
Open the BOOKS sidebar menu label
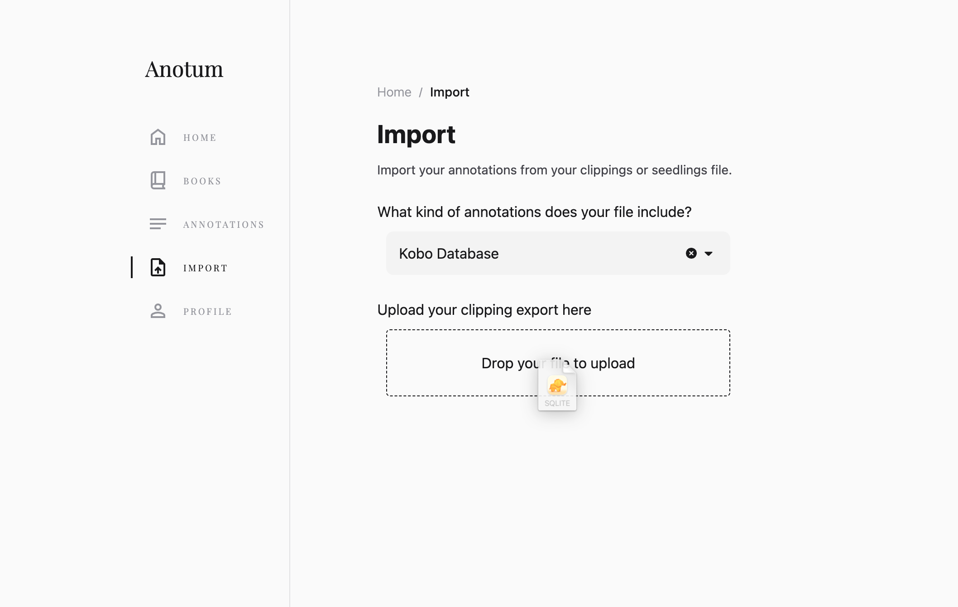click(202, 181)
